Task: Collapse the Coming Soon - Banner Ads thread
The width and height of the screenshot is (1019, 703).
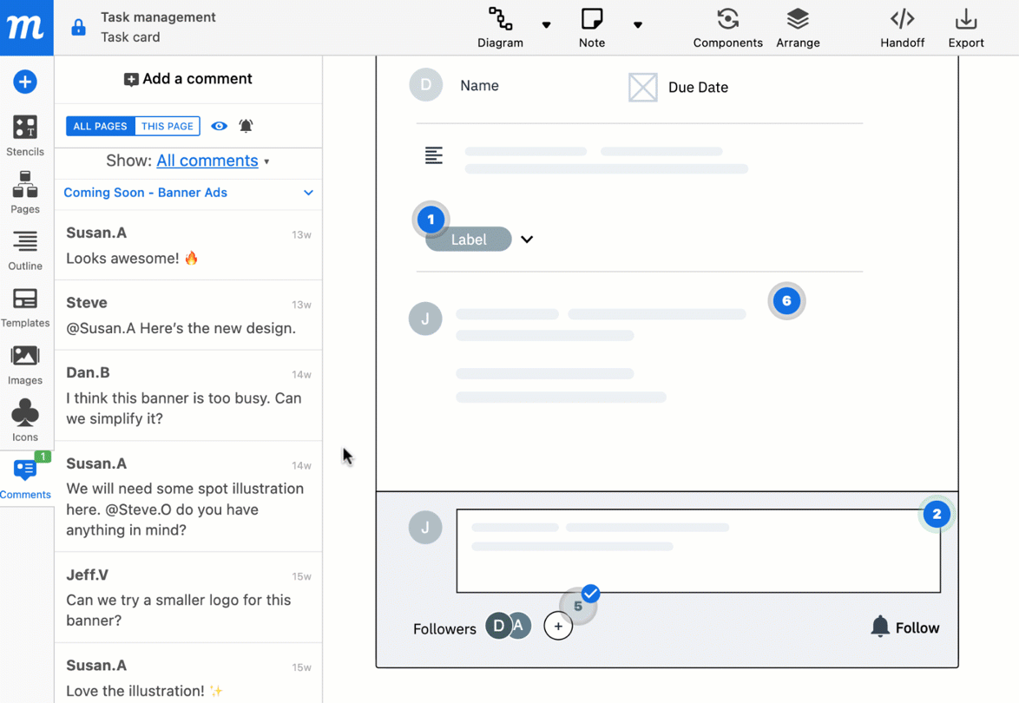Action: coord(308,193)
